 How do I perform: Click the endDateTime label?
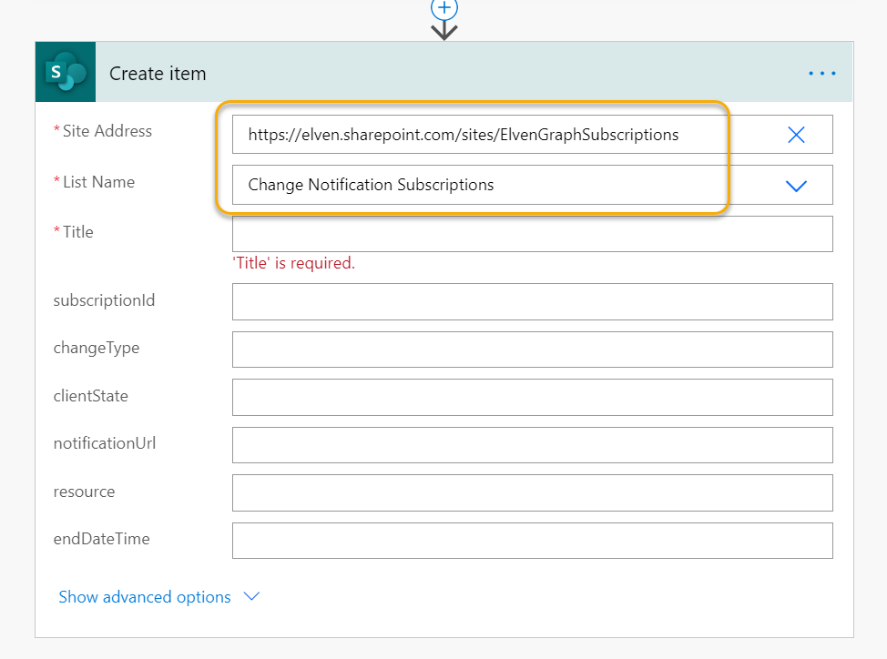point(101,539)
